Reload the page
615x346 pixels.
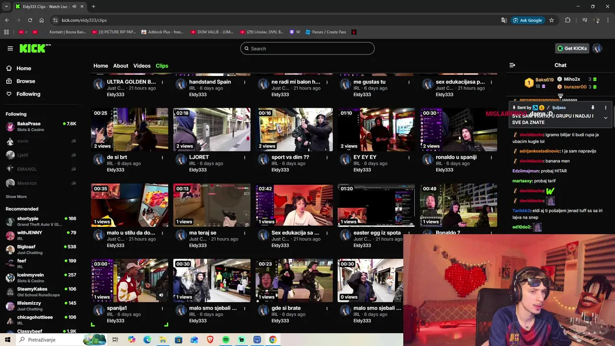(x=30, y=20)
